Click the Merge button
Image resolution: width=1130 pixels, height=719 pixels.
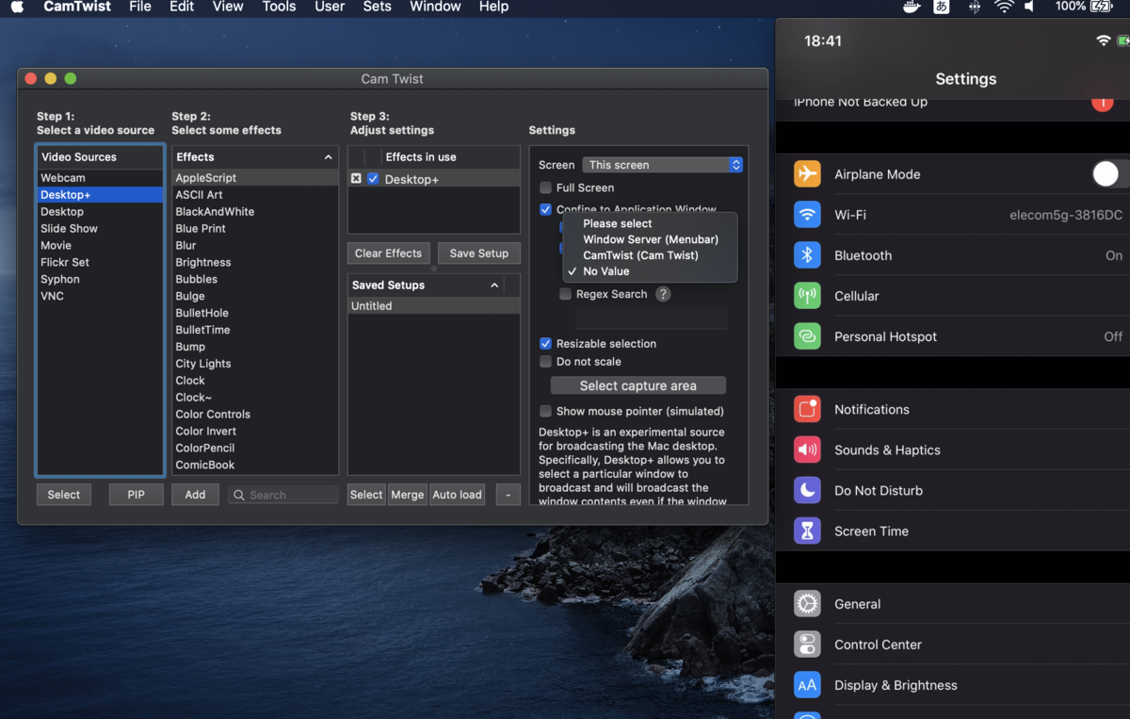pos(408,495)
